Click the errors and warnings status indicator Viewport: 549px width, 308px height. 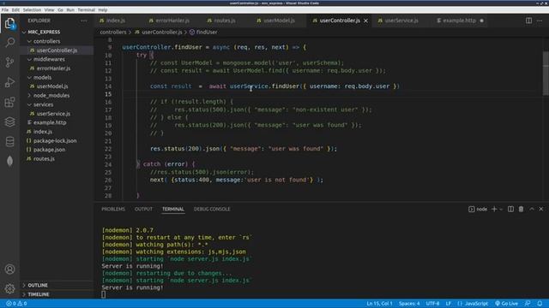16,304
